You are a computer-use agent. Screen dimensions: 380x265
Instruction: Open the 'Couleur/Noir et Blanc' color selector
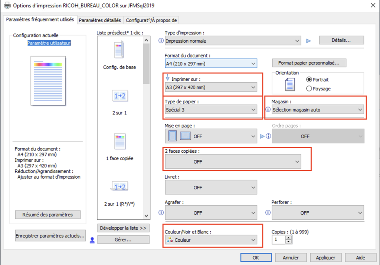[x=211, y=240]
